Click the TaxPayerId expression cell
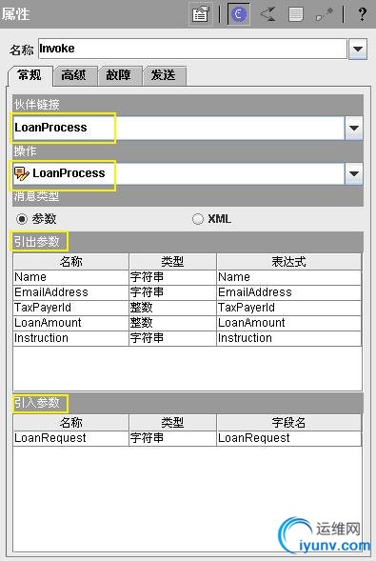Viewport: 376px width, 561px height. tap(288, 308)
